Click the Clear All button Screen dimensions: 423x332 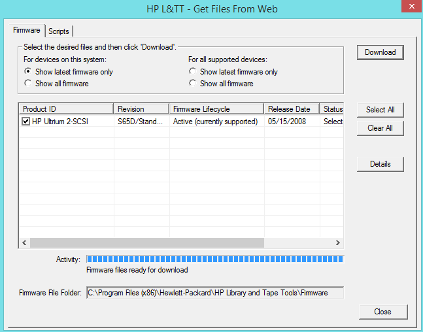coord(380,128)
